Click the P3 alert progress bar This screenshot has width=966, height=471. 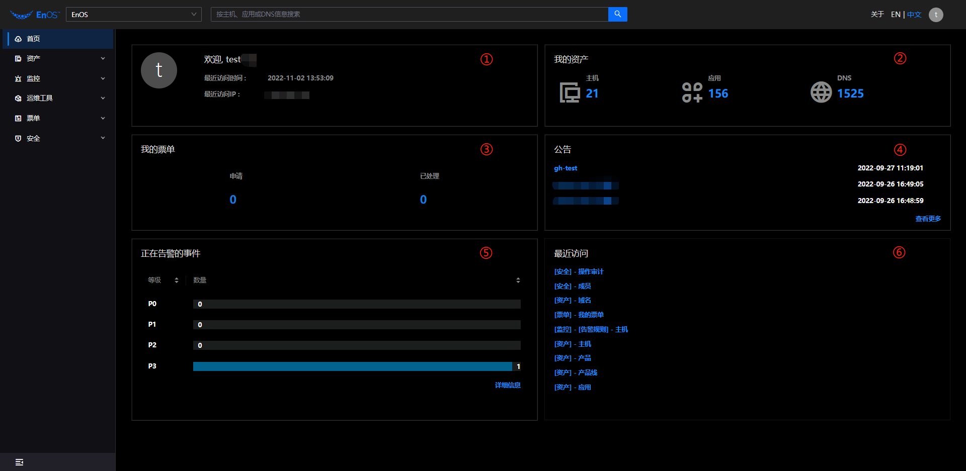click(357, 366)
